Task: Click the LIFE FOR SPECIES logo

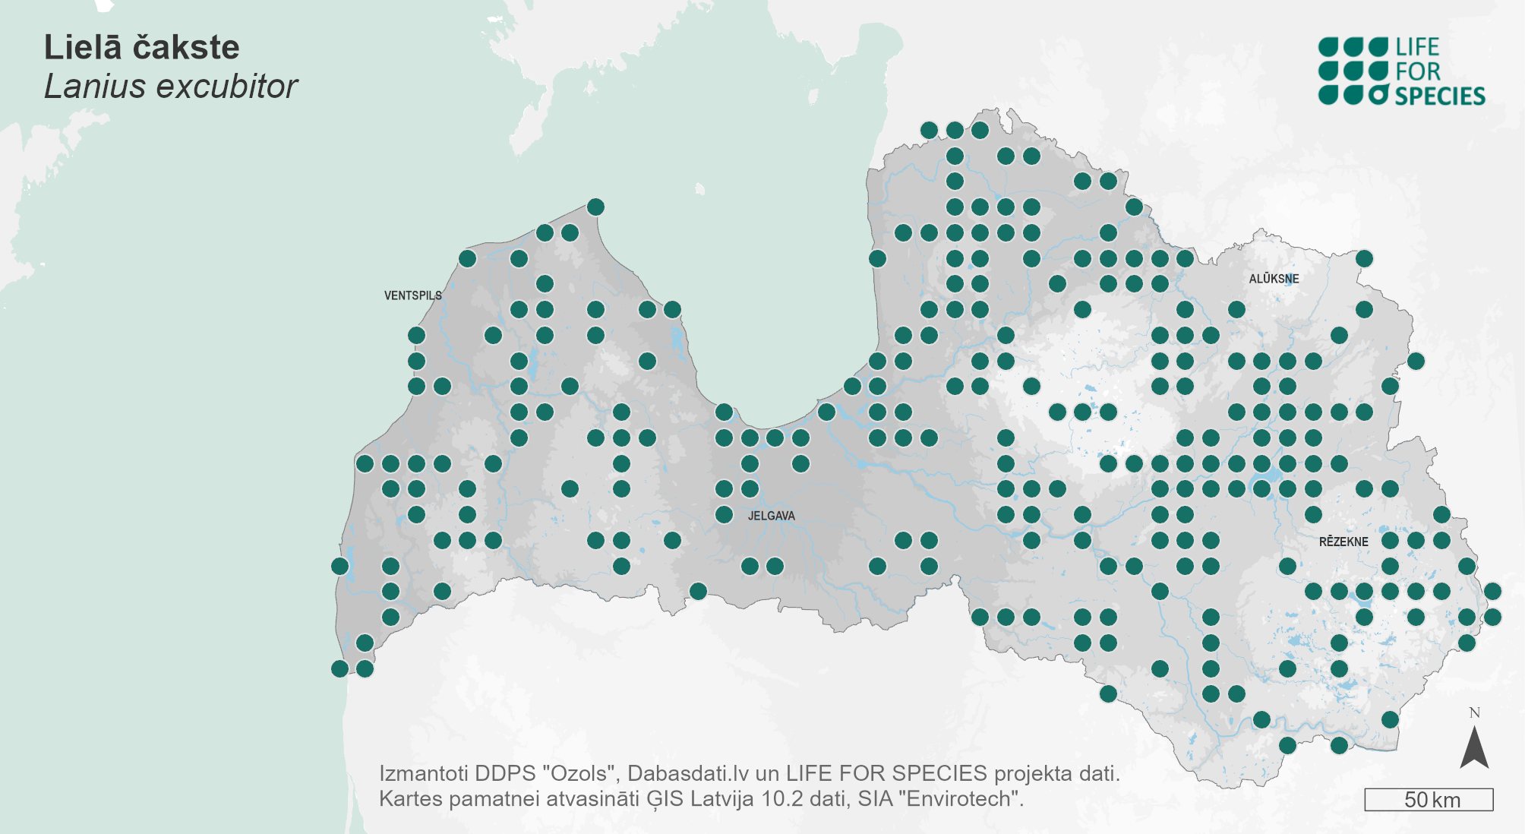Action: coord(1401,71)
